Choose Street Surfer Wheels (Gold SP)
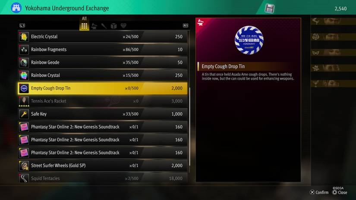Image resolution: width=356 pixels, height=200 pixels. pyautogui.click(x=103, y=166)
